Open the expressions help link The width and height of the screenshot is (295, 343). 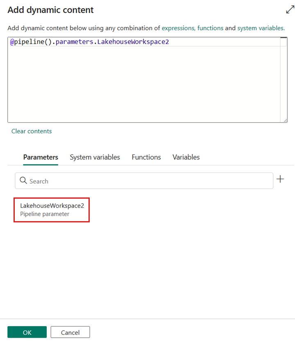[x=178, y=28]
